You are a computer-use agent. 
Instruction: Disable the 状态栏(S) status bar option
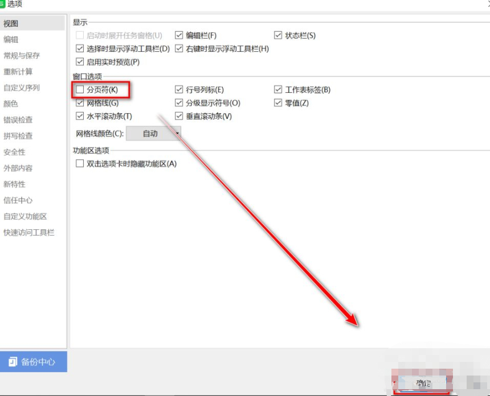click(x=279, y=35)
